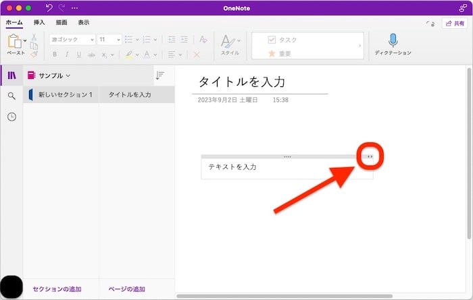
Task: Expand the ペースト options arrow
Action: (x=25, y=40)
